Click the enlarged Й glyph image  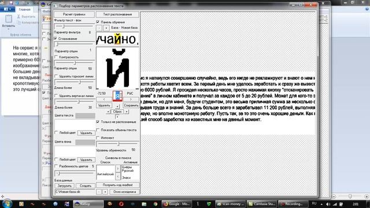(x=117, y=68)
